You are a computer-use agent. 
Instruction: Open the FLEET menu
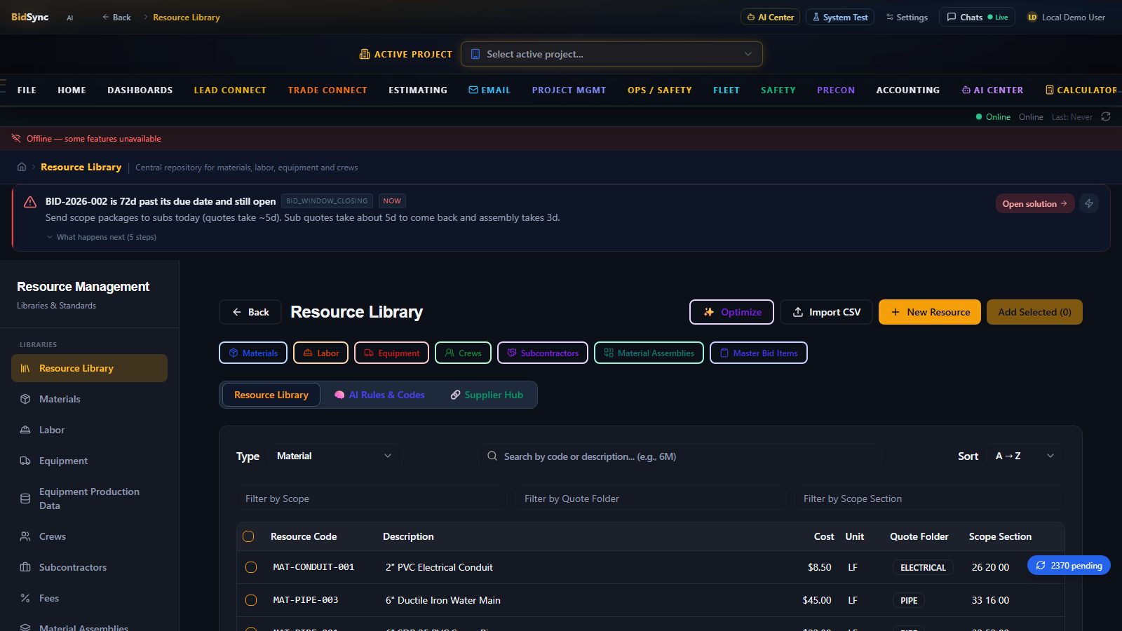pos(726,90)
